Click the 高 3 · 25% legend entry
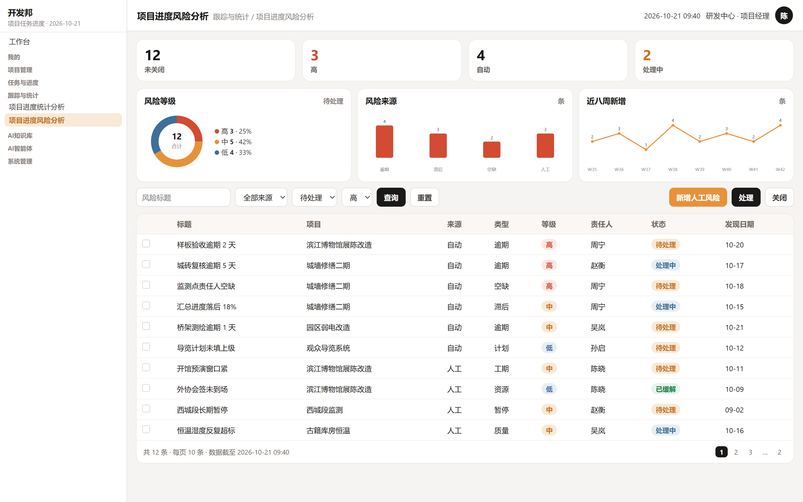 [x=233, y=131]
